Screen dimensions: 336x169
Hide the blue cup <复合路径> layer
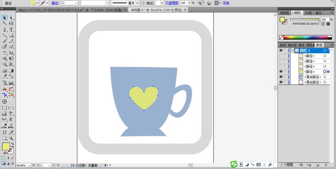[x=281, y=77]
